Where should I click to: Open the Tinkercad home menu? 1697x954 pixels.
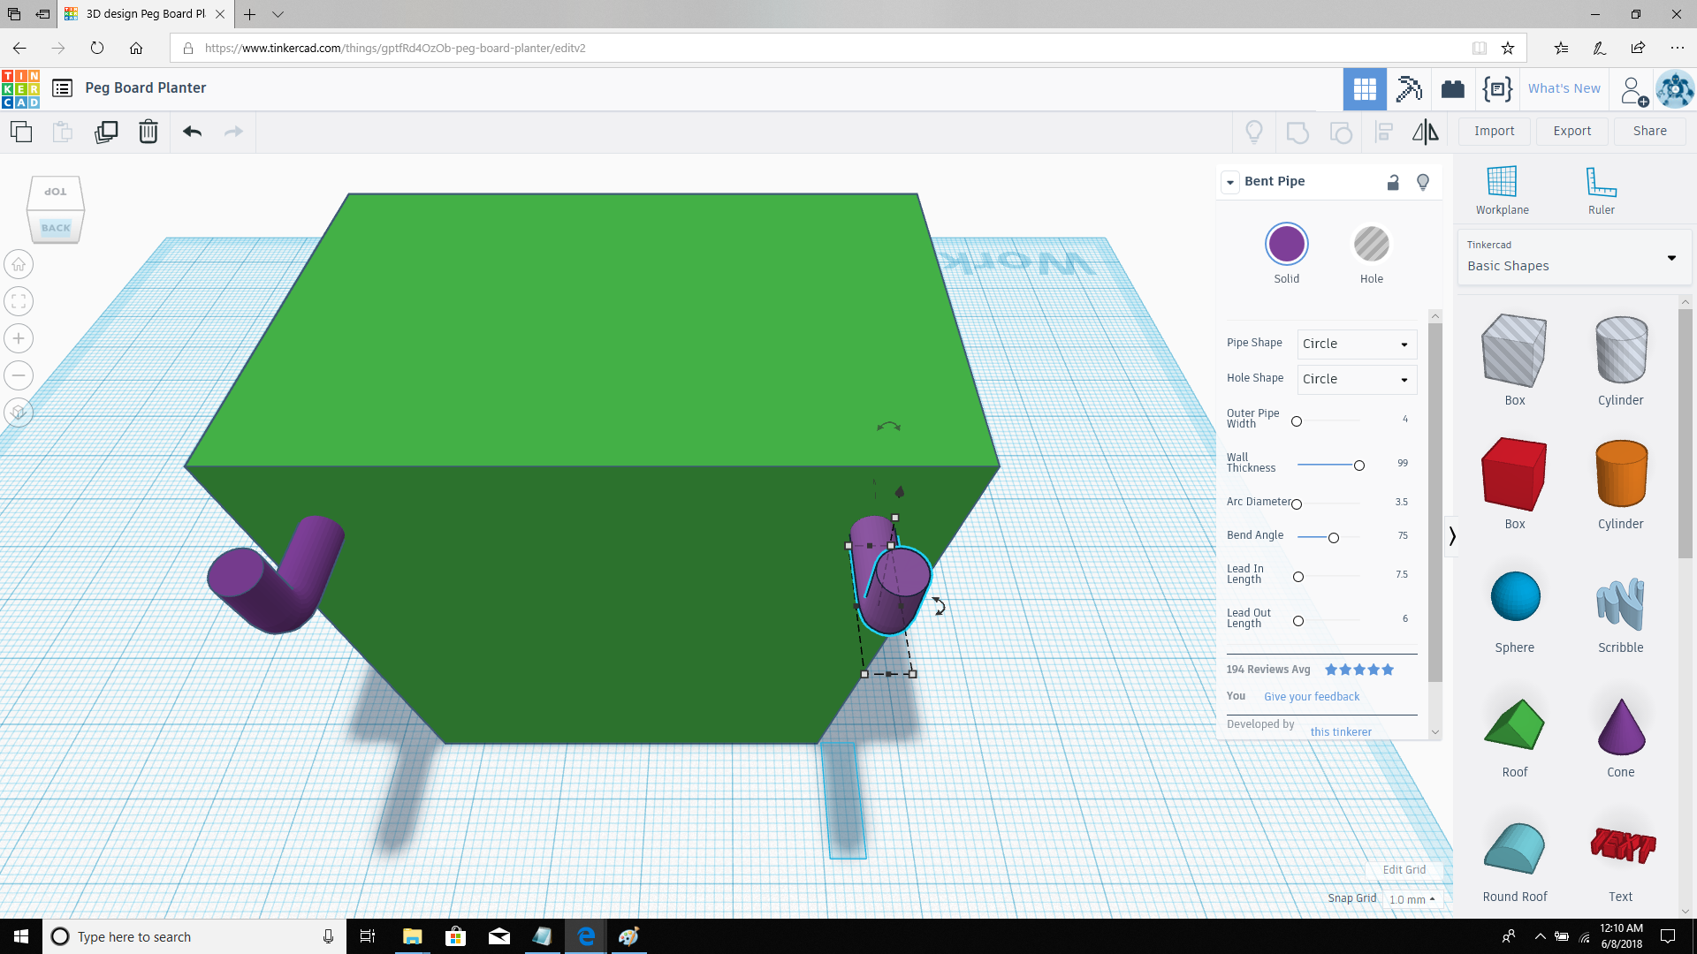click(19, 88)
